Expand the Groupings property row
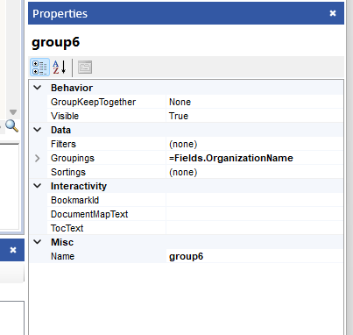 (38, 158)
